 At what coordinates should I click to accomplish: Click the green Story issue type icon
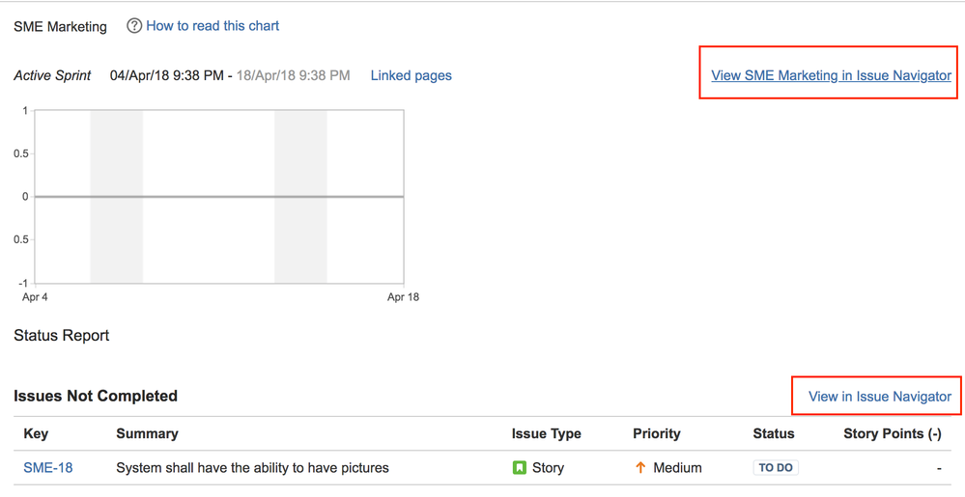520,468
